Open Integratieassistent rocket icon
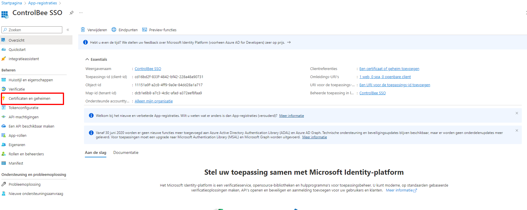The height and width of the screenshot is (210, 527). (x=3, y=59)
